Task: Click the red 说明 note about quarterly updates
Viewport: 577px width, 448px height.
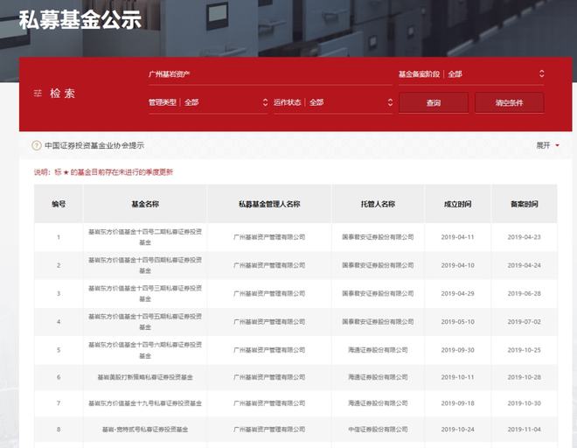Action: pos(103,172)
